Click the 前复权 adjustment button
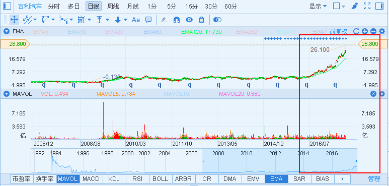This screenshot has height=186, width=389. coord(338,31)
